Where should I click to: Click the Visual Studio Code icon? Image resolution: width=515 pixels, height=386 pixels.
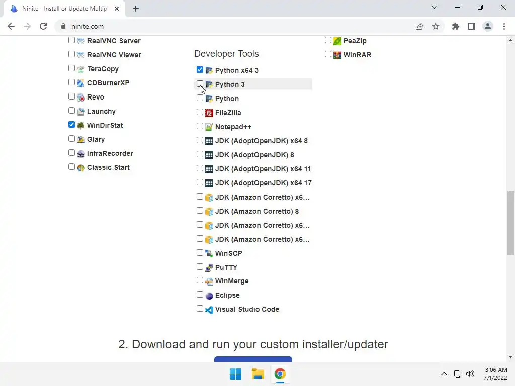point(209,310)
